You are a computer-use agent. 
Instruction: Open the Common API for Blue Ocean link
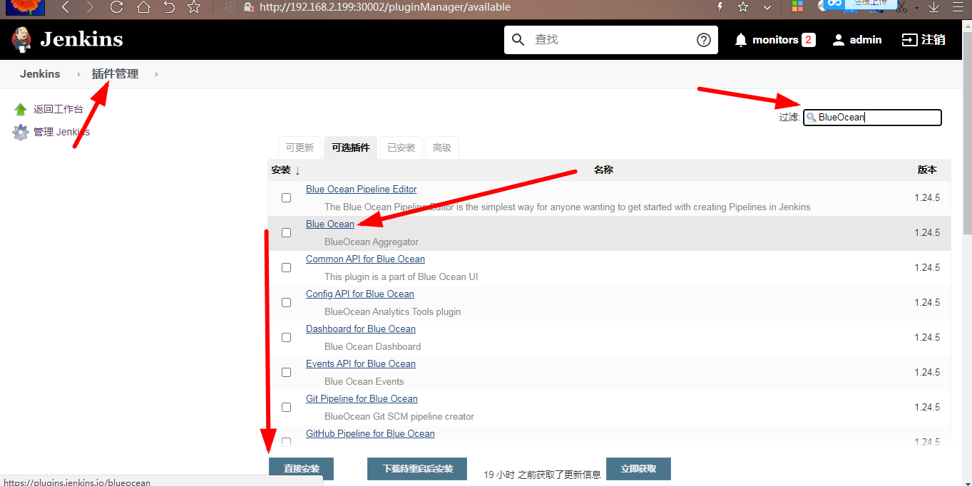[365, 259]
